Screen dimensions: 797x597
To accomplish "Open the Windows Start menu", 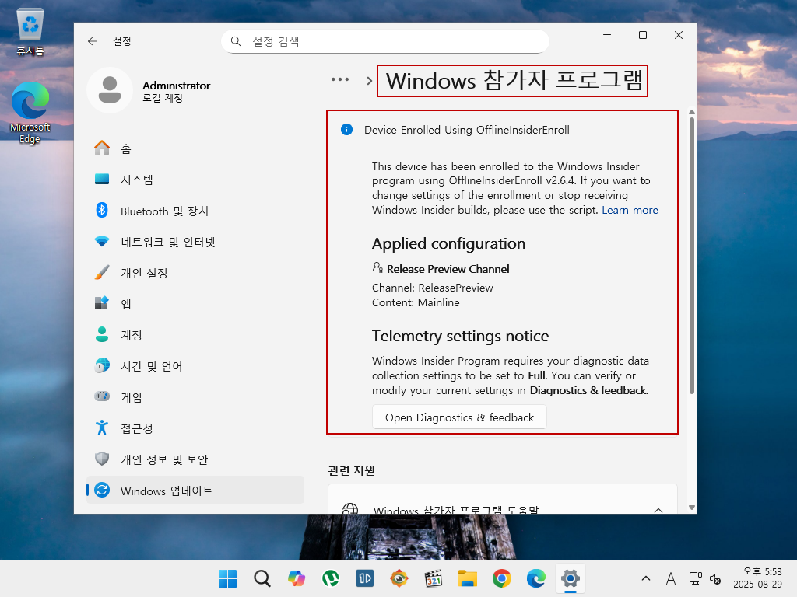I will (227, 578).
